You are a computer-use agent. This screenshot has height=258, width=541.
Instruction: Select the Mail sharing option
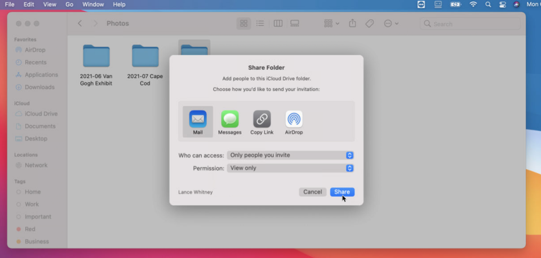coord(198,121)
